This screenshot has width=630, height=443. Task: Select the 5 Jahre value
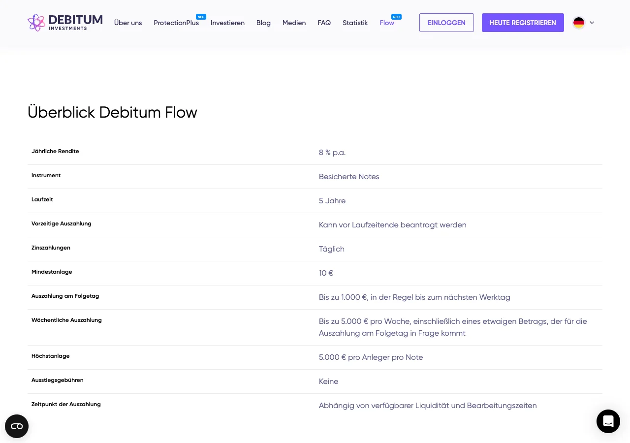tap(332, 201)
